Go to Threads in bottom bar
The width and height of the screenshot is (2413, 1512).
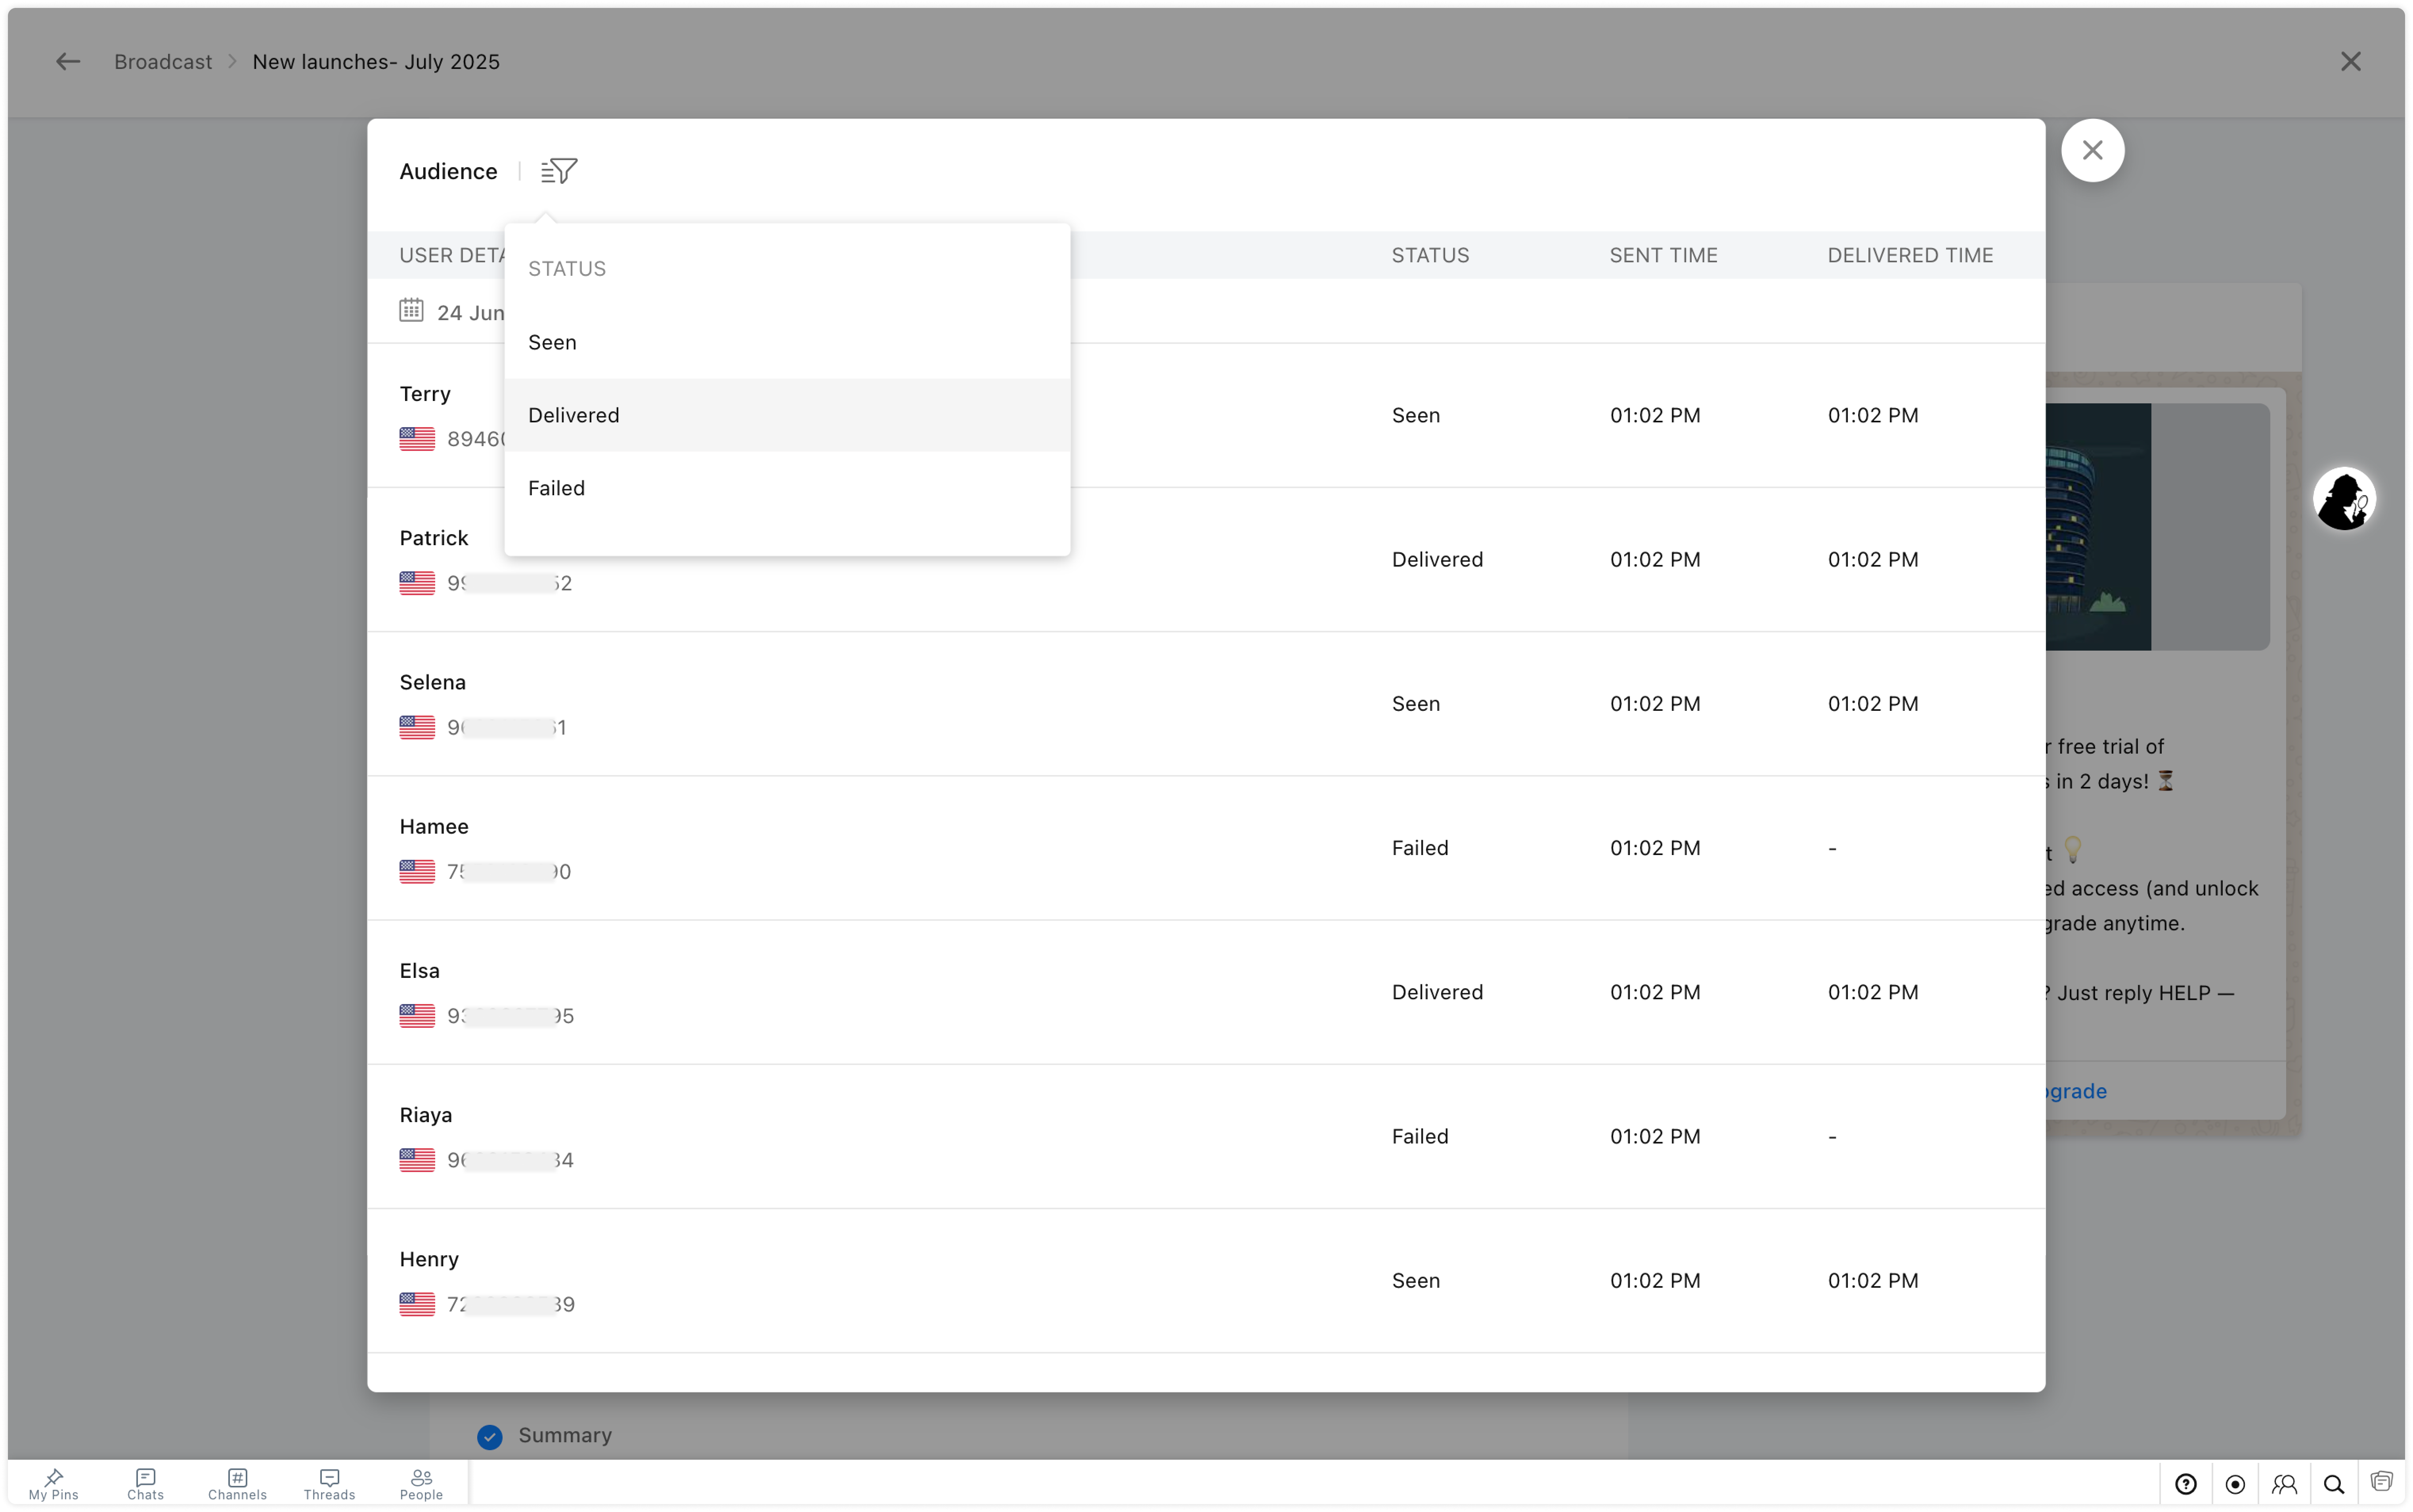pos(329,1484)
